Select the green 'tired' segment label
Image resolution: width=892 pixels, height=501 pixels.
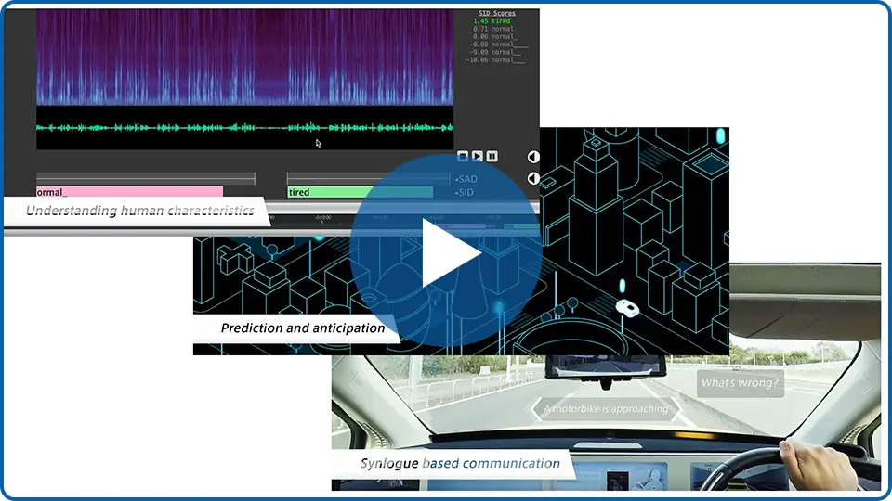(361, 192)
